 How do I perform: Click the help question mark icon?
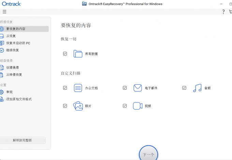click(x=223, y=12)
